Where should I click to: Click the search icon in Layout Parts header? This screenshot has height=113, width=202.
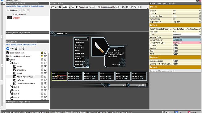click(38, 42)
